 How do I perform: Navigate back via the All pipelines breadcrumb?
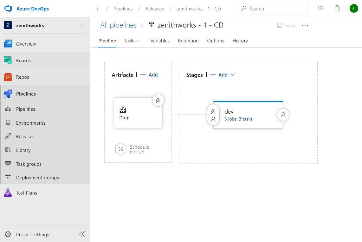click(119, 25)
